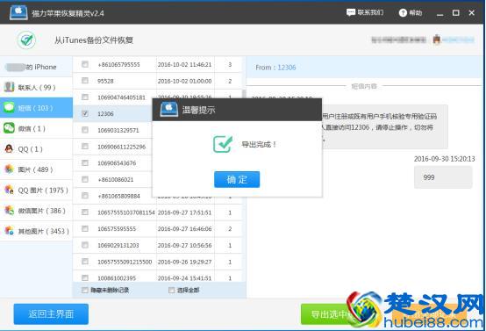Click the user avatar icon at top right
Screen dimensions: 486x331
coord(437,40)
